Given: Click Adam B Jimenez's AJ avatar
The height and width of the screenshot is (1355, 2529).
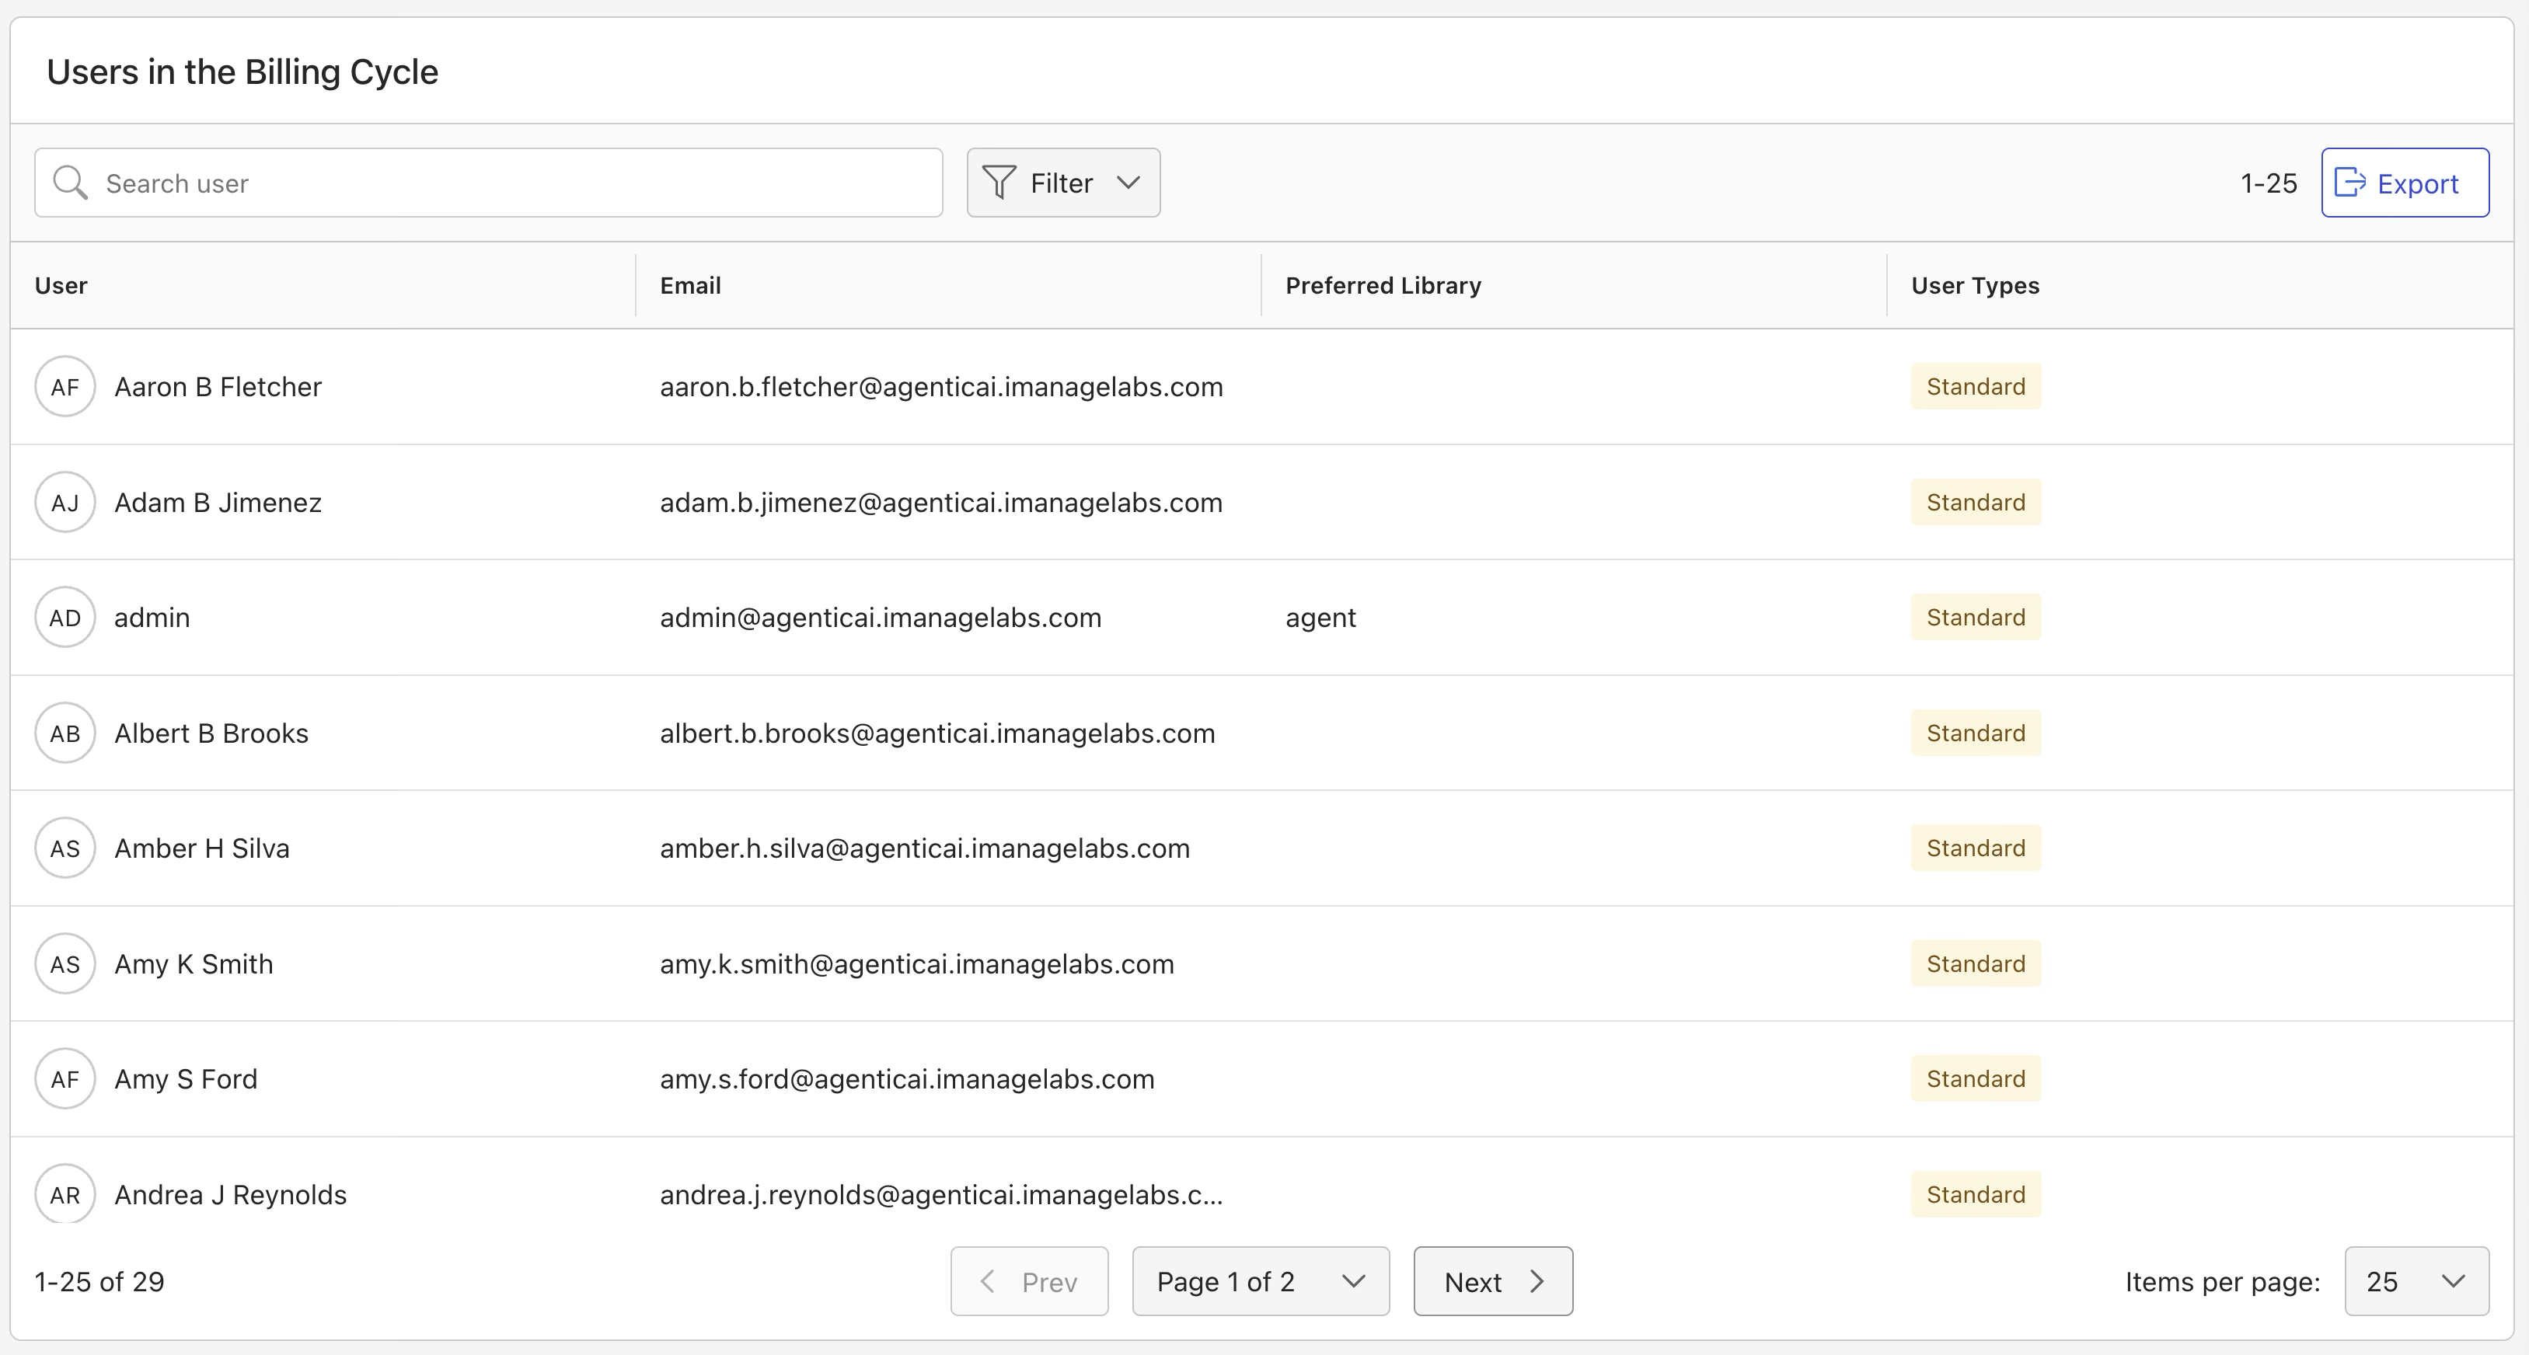Looking at the screenshot, I should [x=65, y=503].
